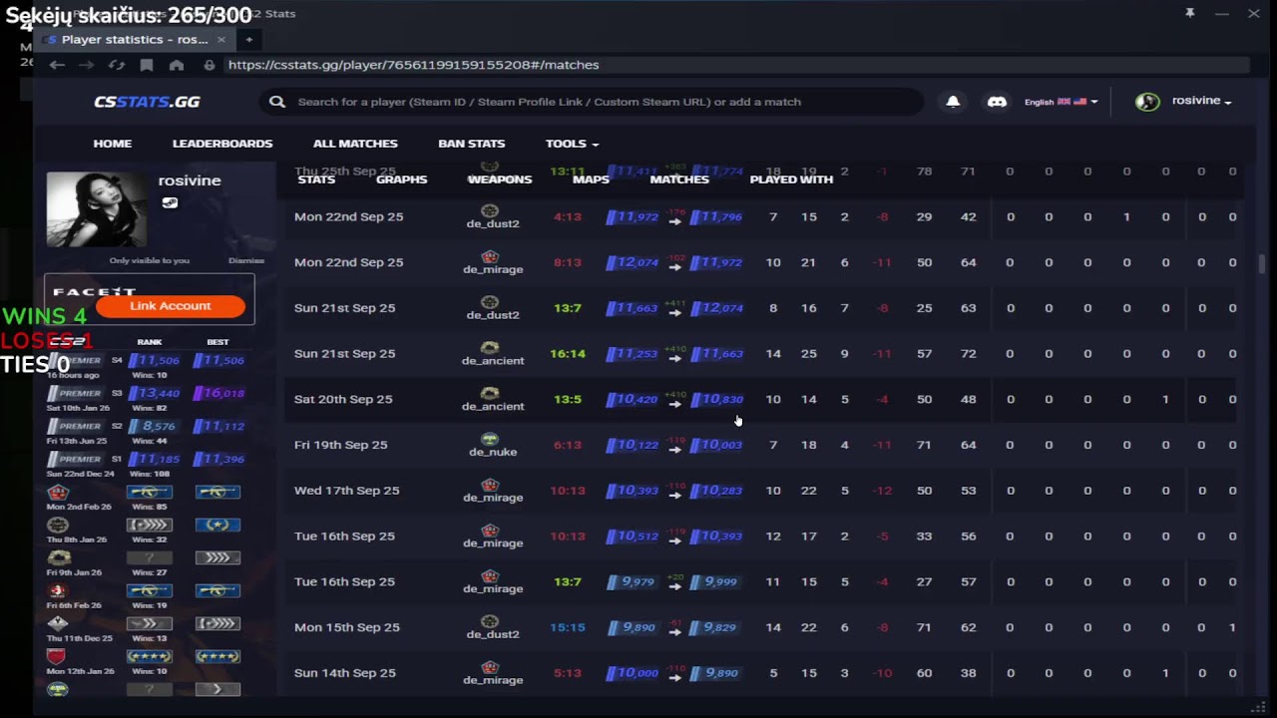This screenshot has width=1277, height=718.
Task: Click the browser home icon
Action: [x=177, y=65]
